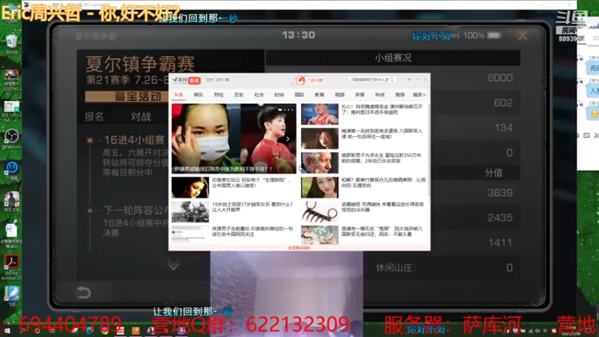Switch to 报名 tab in game panel
Image resolution: width=599 pixels, height=337 pixels.
pyautogui.click(x=94, y=117)
